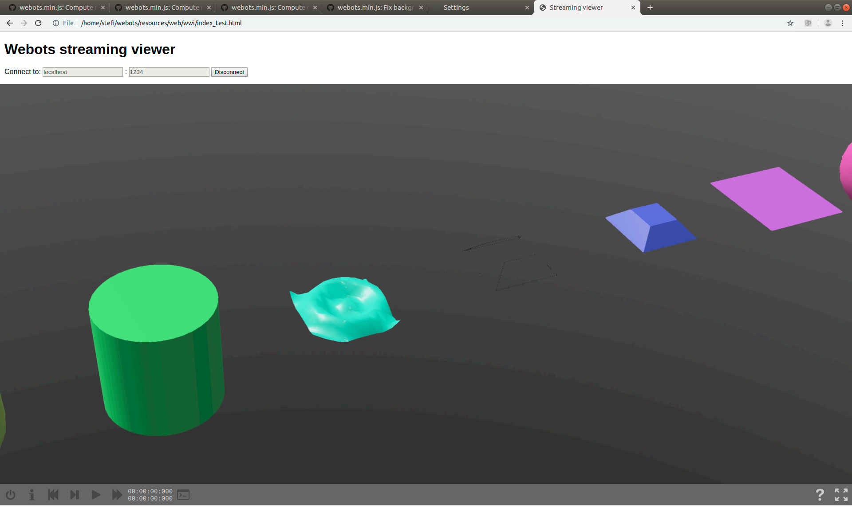Click the extensions icon beside the address bar
This screenshot has height=520, width=852.
[x=808, y=23]
